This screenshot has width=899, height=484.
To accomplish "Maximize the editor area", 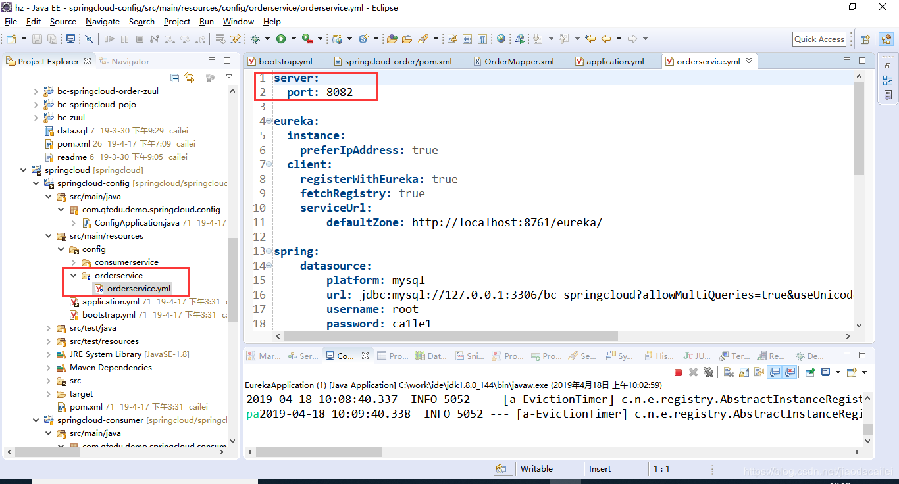I will (863, 60).
